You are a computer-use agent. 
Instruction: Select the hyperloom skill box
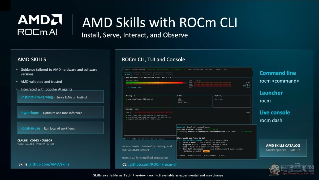point(61,112)
